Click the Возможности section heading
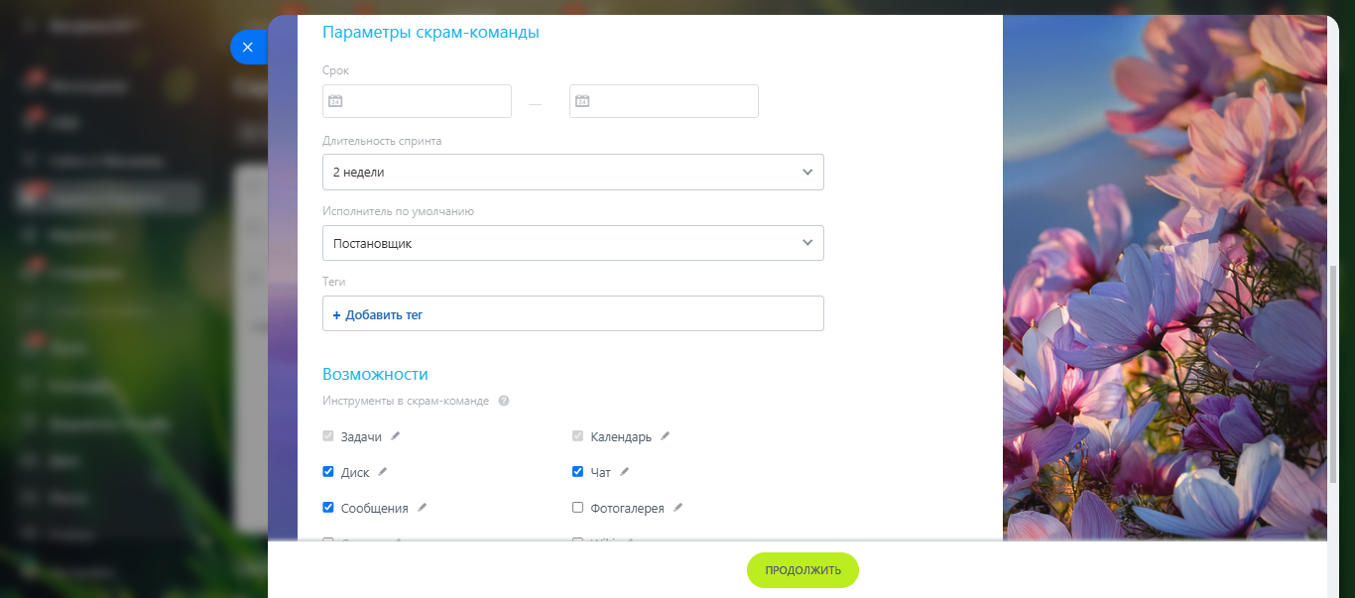Image resolution: width=1355 pixels, height=598 pixels. pos(375,374)
